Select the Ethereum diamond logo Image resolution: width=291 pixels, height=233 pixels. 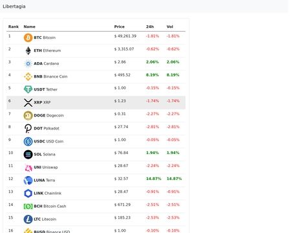pos(28,50)
